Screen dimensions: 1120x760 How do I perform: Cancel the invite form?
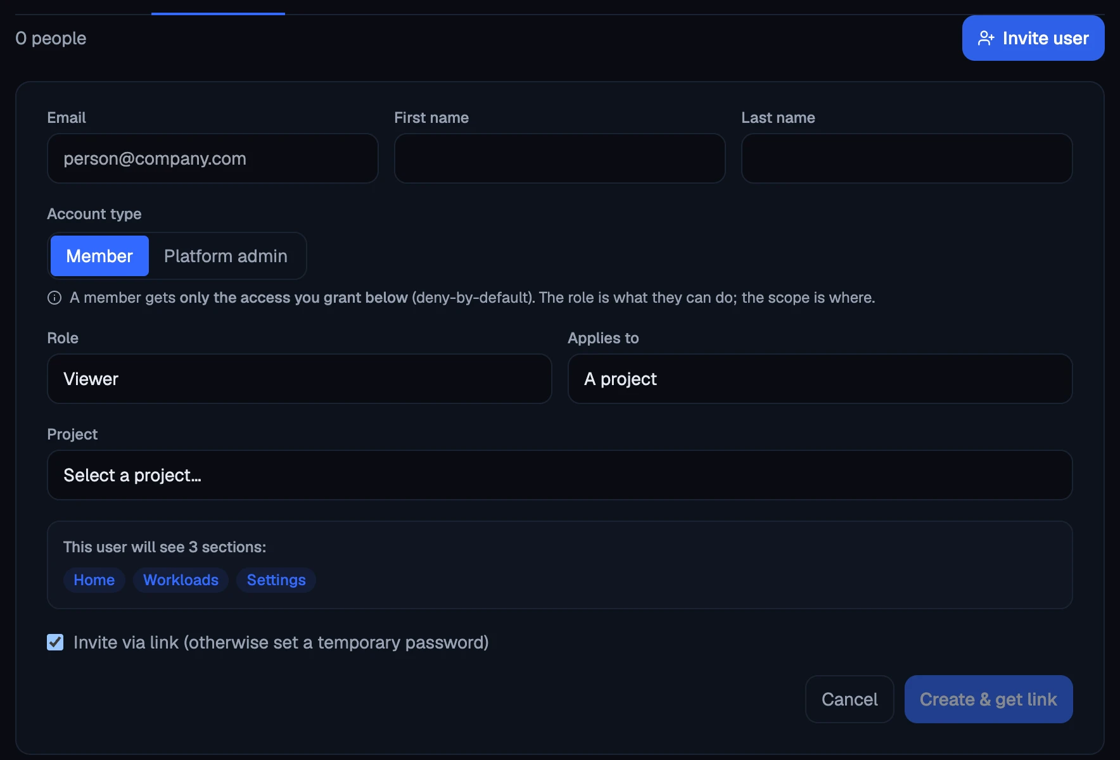850,699
